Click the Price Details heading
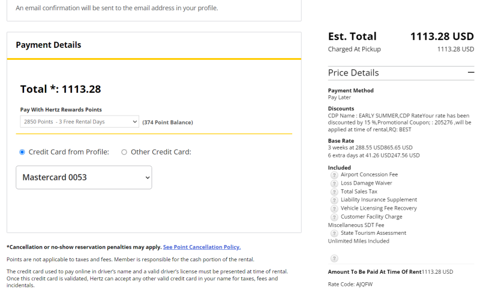 pyautogui.click(x=353, y=72)
